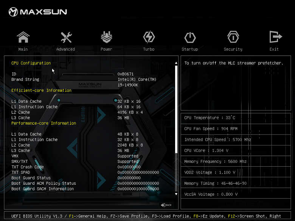This screenshot has width=295, height=221.
Task: Click the Memory Frequency readout
Action: click(x=216, y=161)
